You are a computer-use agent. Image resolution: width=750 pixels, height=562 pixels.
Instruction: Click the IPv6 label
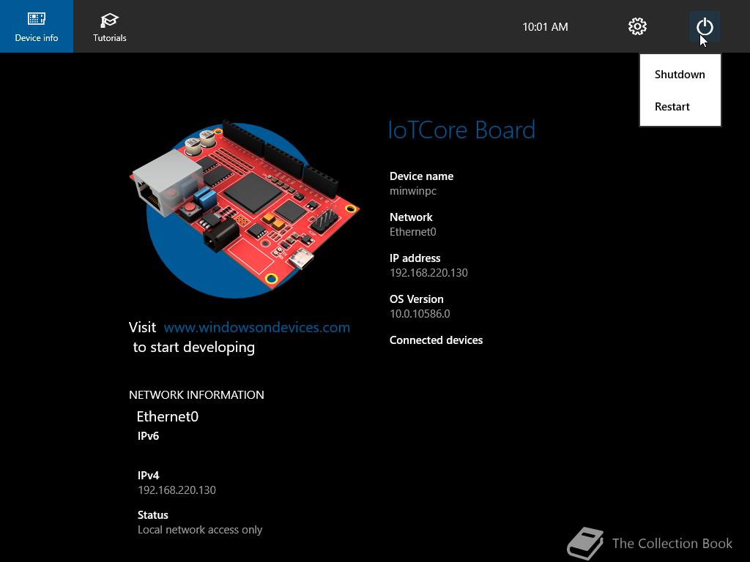tap(148, 436)
